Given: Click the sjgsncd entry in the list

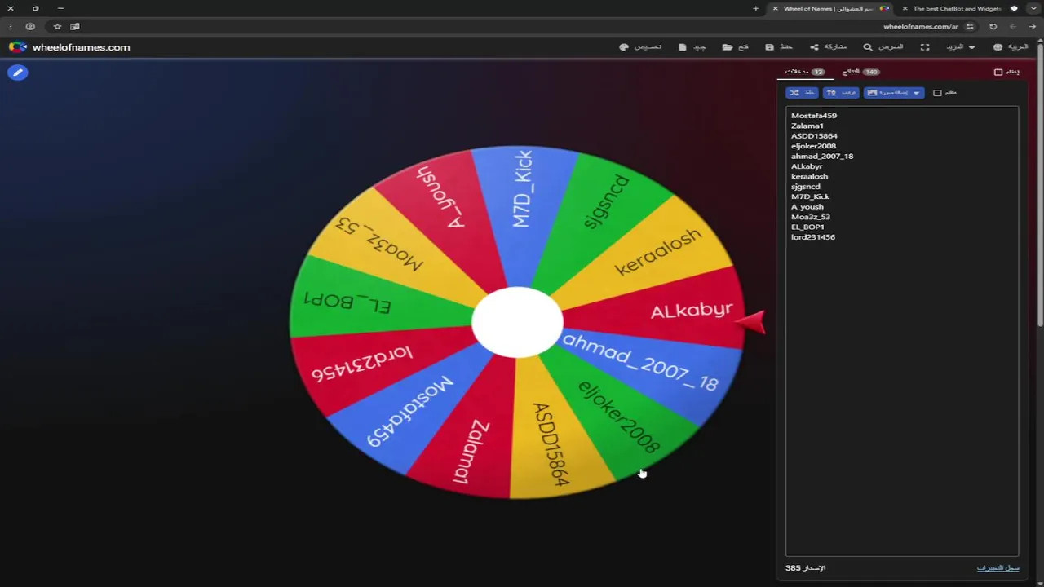Looking at the screenshot, I should coord(806,187).
